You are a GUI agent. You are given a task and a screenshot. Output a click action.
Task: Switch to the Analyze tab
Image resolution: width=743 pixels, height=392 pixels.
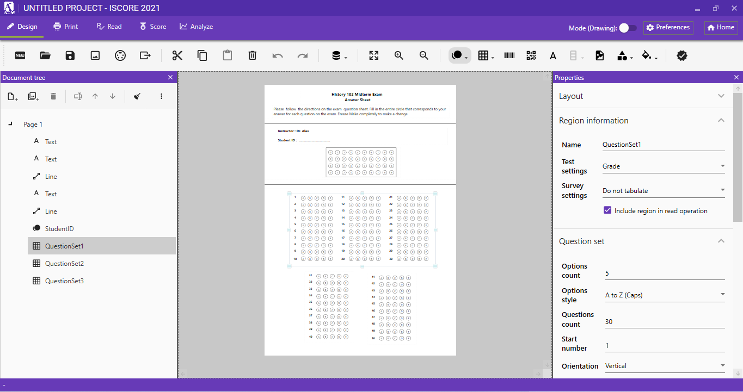[197, 27]
